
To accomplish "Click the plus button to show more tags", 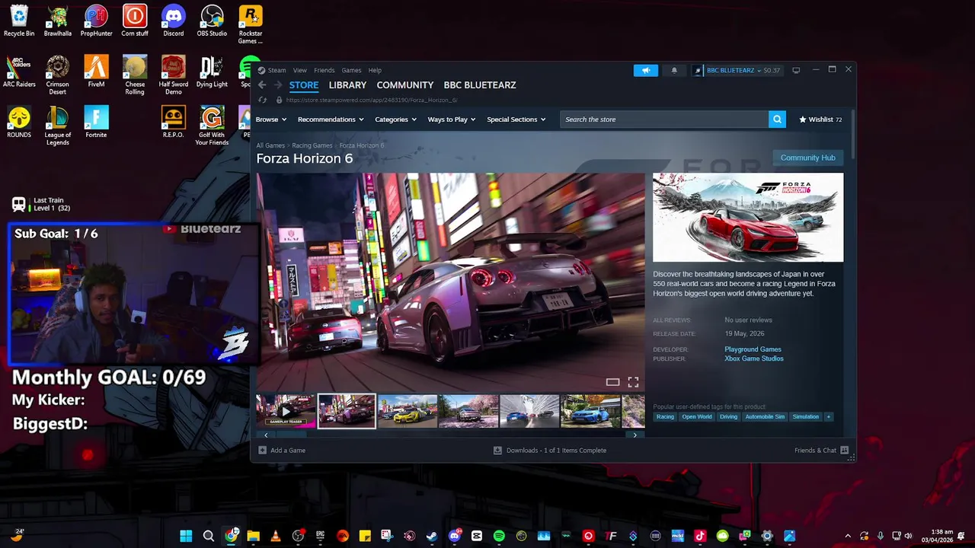I will coord(829,417).
